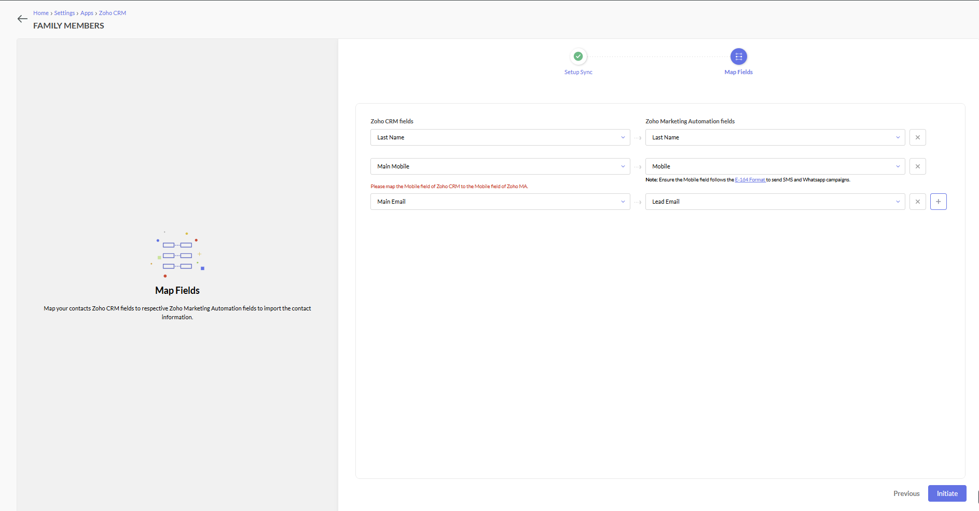Click the 'Map your contacts Zoho CRM fields' description
The height and width of the screenshot is (511, 979).
click(177, 313)
